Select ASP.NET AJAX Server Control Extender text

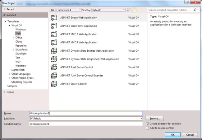coord(81,75)
